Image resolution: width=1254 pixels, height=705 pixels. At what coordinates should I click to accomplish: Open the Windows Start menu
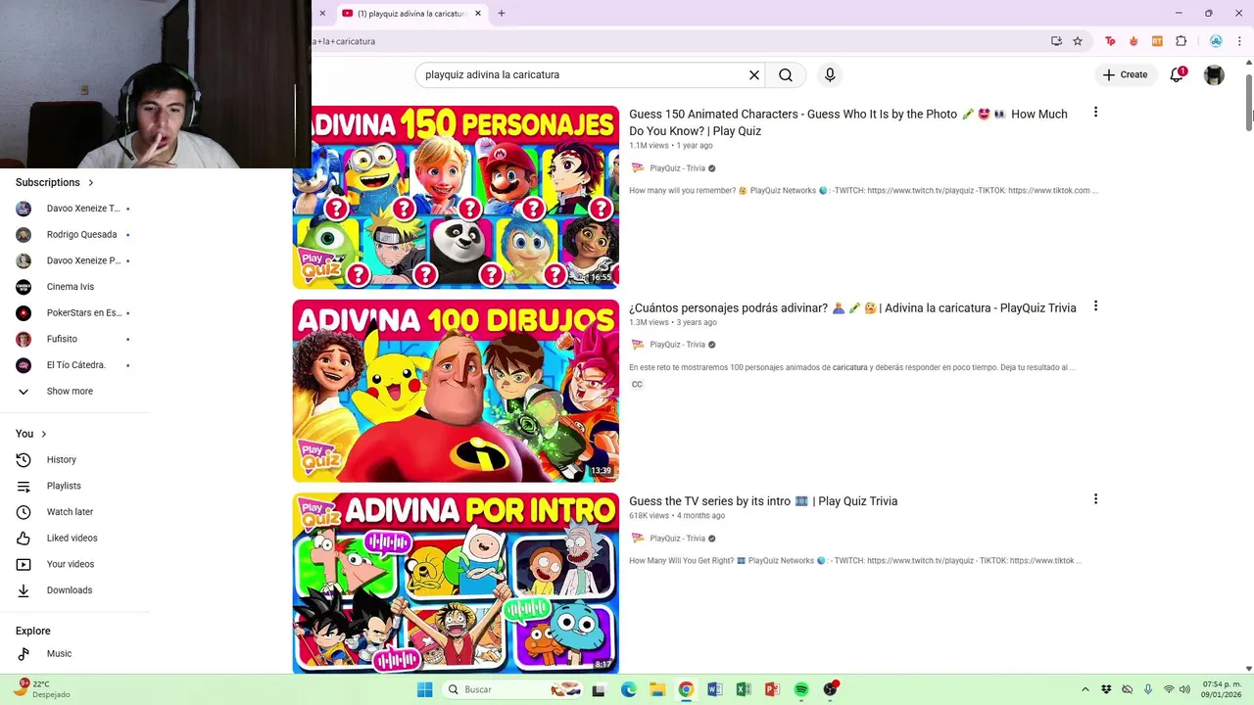click(424, 689)
